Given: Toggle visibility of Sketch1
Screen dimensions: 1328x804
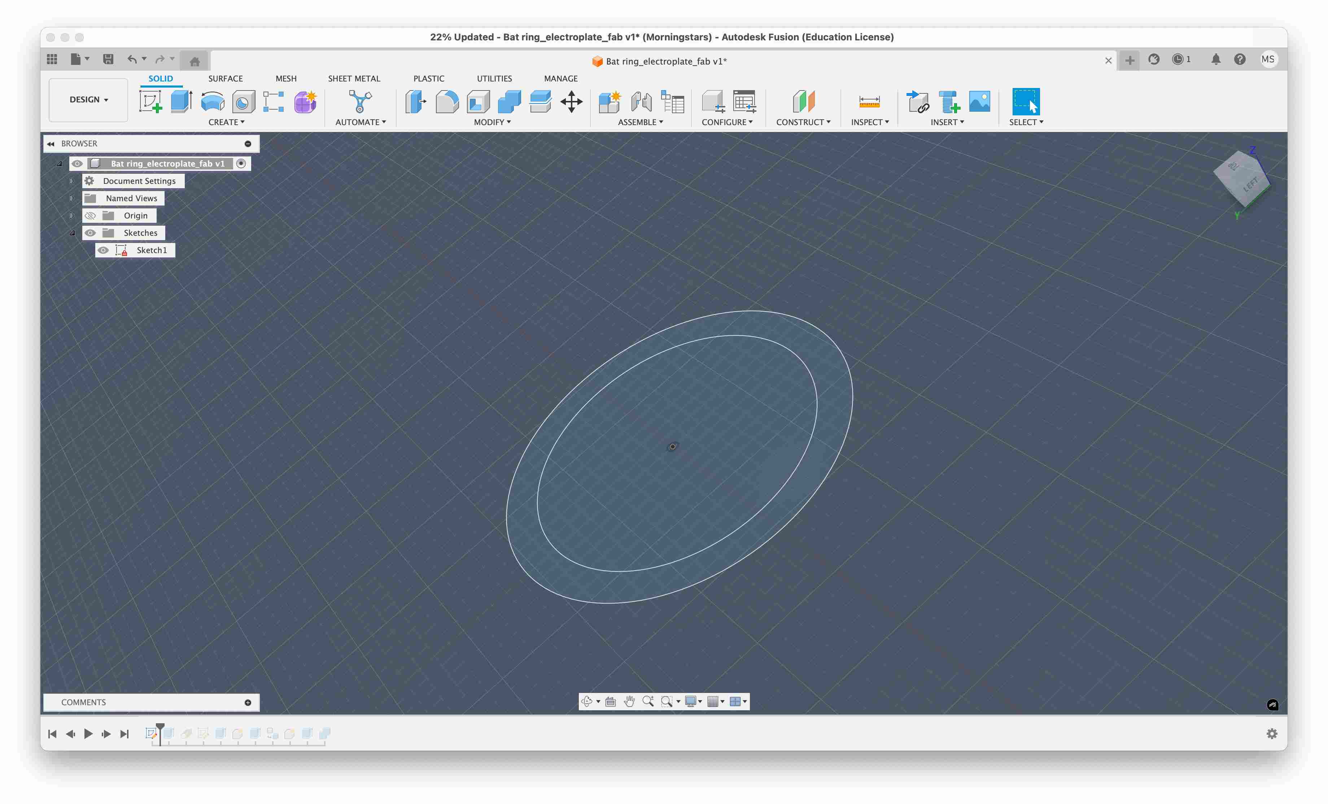Looking at the screenshot, I should [x=103, y=250].
